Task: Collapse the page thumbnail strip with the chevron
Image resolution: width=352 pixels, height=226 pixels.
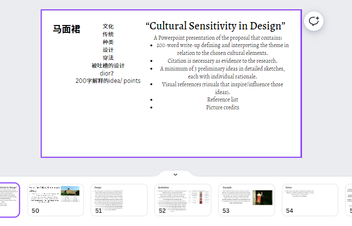Action: 176,175
